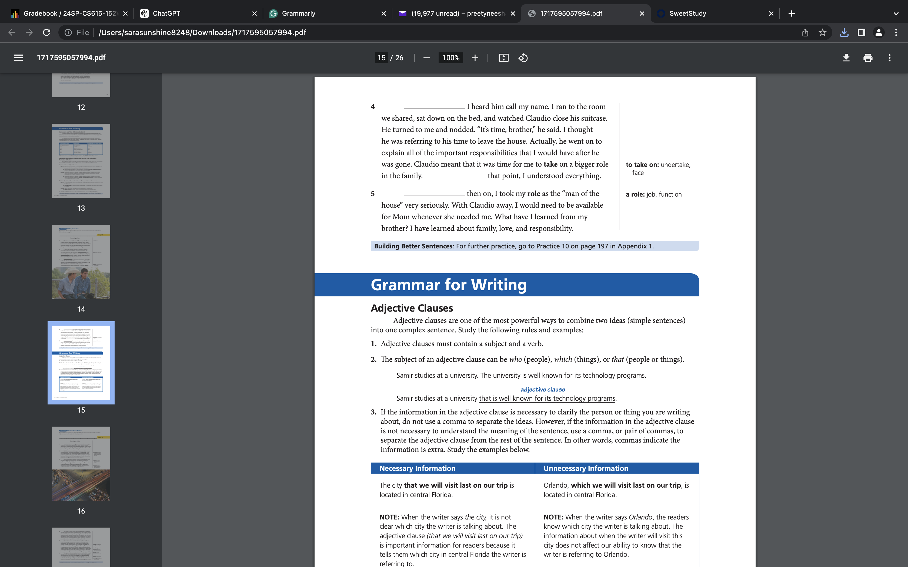908x567 pixels.
Task: Open Chrome downloads tray icon
Action: click(x=844, y=33)
